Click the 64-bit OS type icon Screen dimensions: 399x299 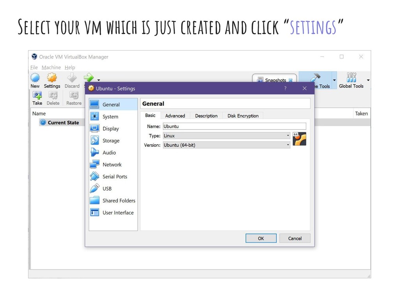pyautogui.click(x=299, y=139)
